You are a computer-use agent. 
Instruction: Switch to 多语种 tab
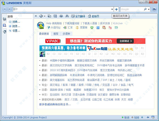66,34
